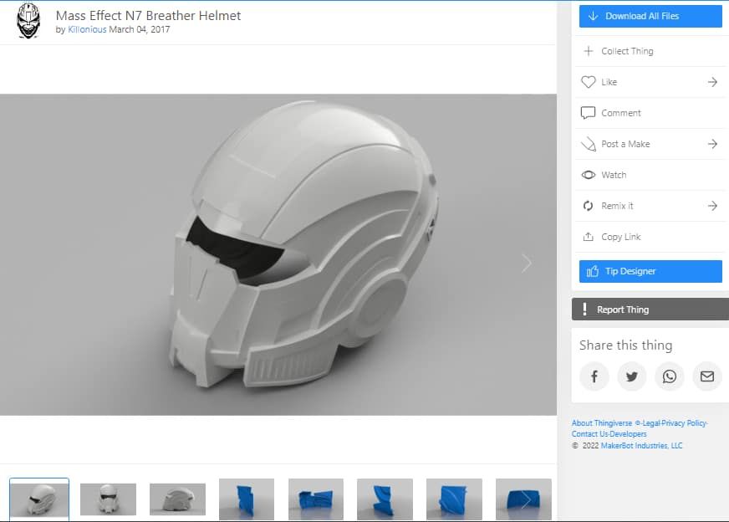Like this thing using the heart icon
Viewport: 729px width, 522px height.
(x=588, y=82)
